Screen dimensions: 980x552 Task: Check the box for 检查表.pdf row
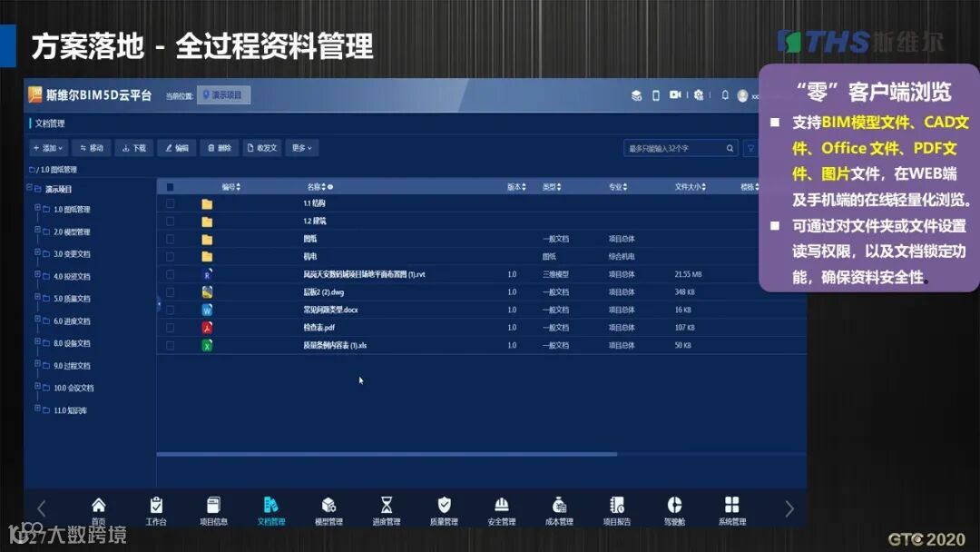pos(170,327)
